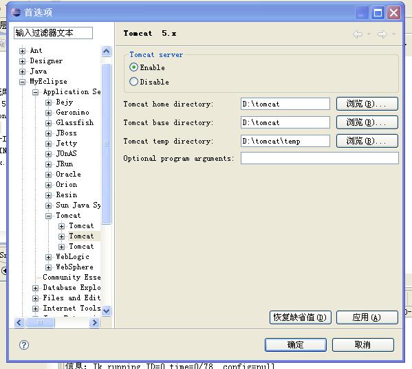Click the forward navigation arrow icon

pos(382,34)
